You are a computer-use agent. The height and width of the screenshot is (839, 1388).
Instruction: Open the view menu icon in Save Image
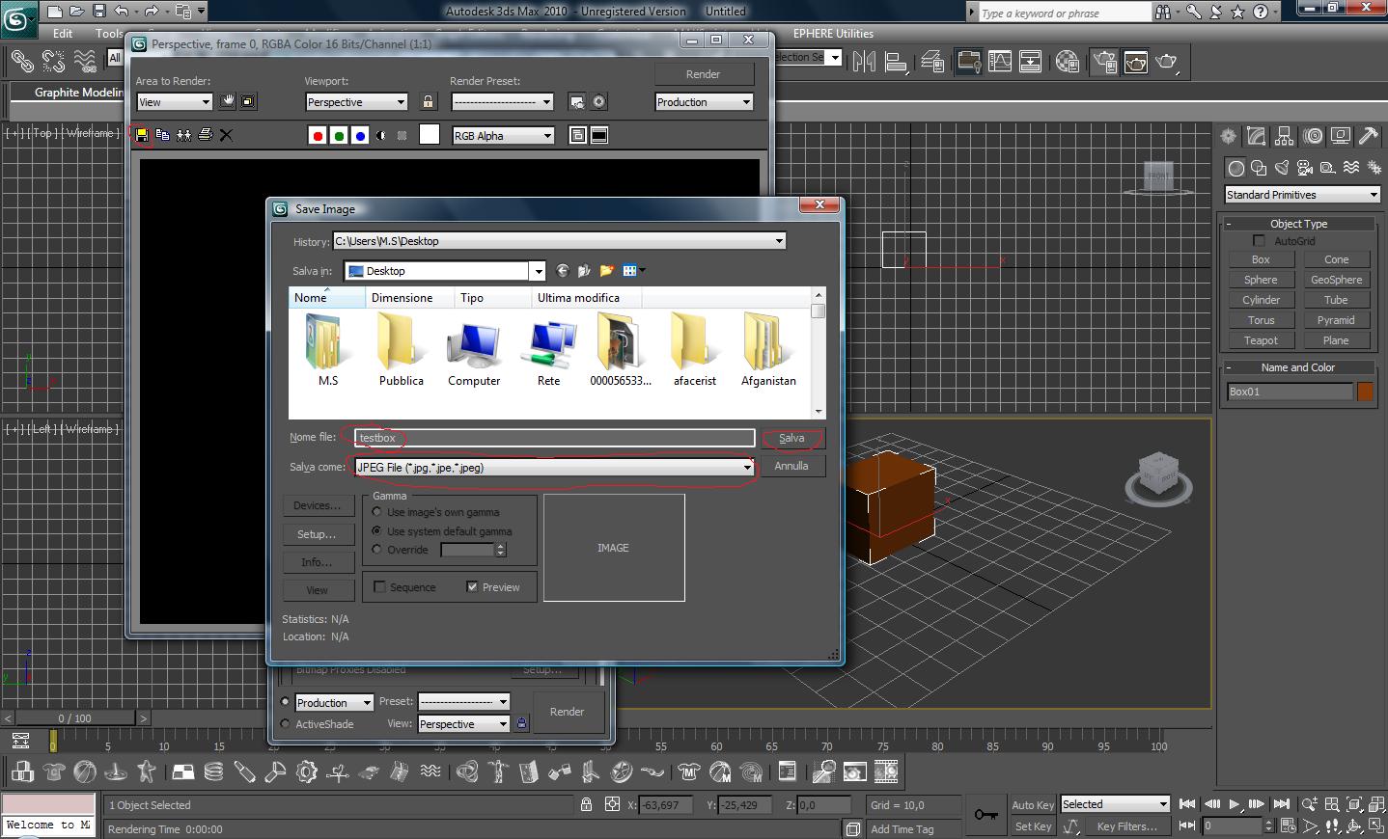[633, 271]
